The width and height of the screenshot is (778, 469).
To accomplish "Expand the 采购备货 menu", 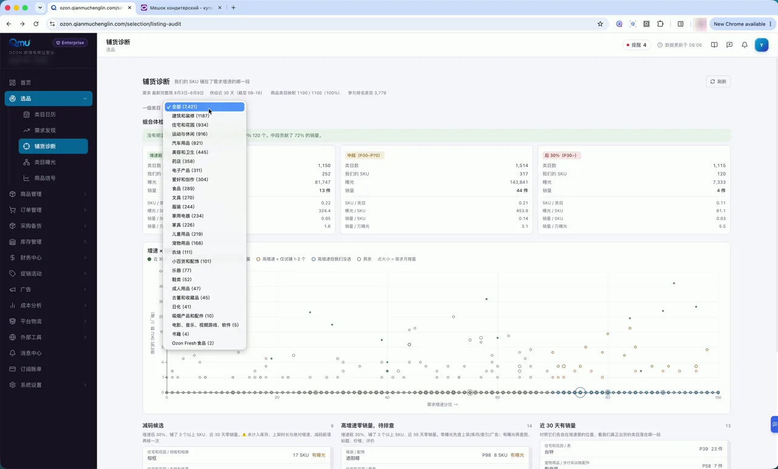I will (x=48, y=226).
